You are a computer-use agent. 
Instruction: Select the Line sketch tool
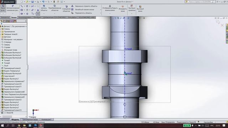point(22,6)
